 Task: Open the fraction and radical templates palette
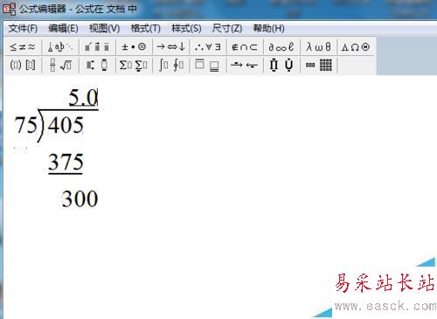(60, 65)
